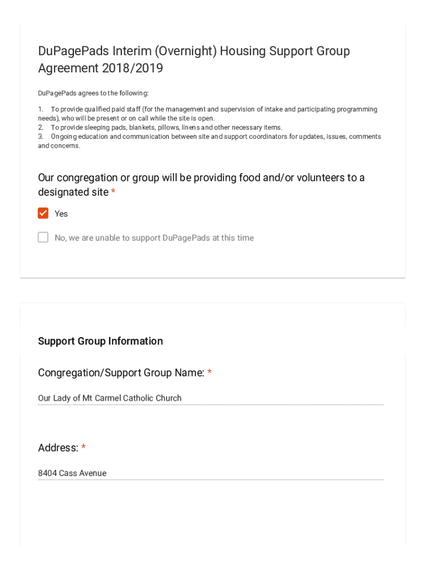This screenshot has height=566, width=425.
Task: Click the 'Support Group Information' section heading
Action: click(x=100, y=341)
